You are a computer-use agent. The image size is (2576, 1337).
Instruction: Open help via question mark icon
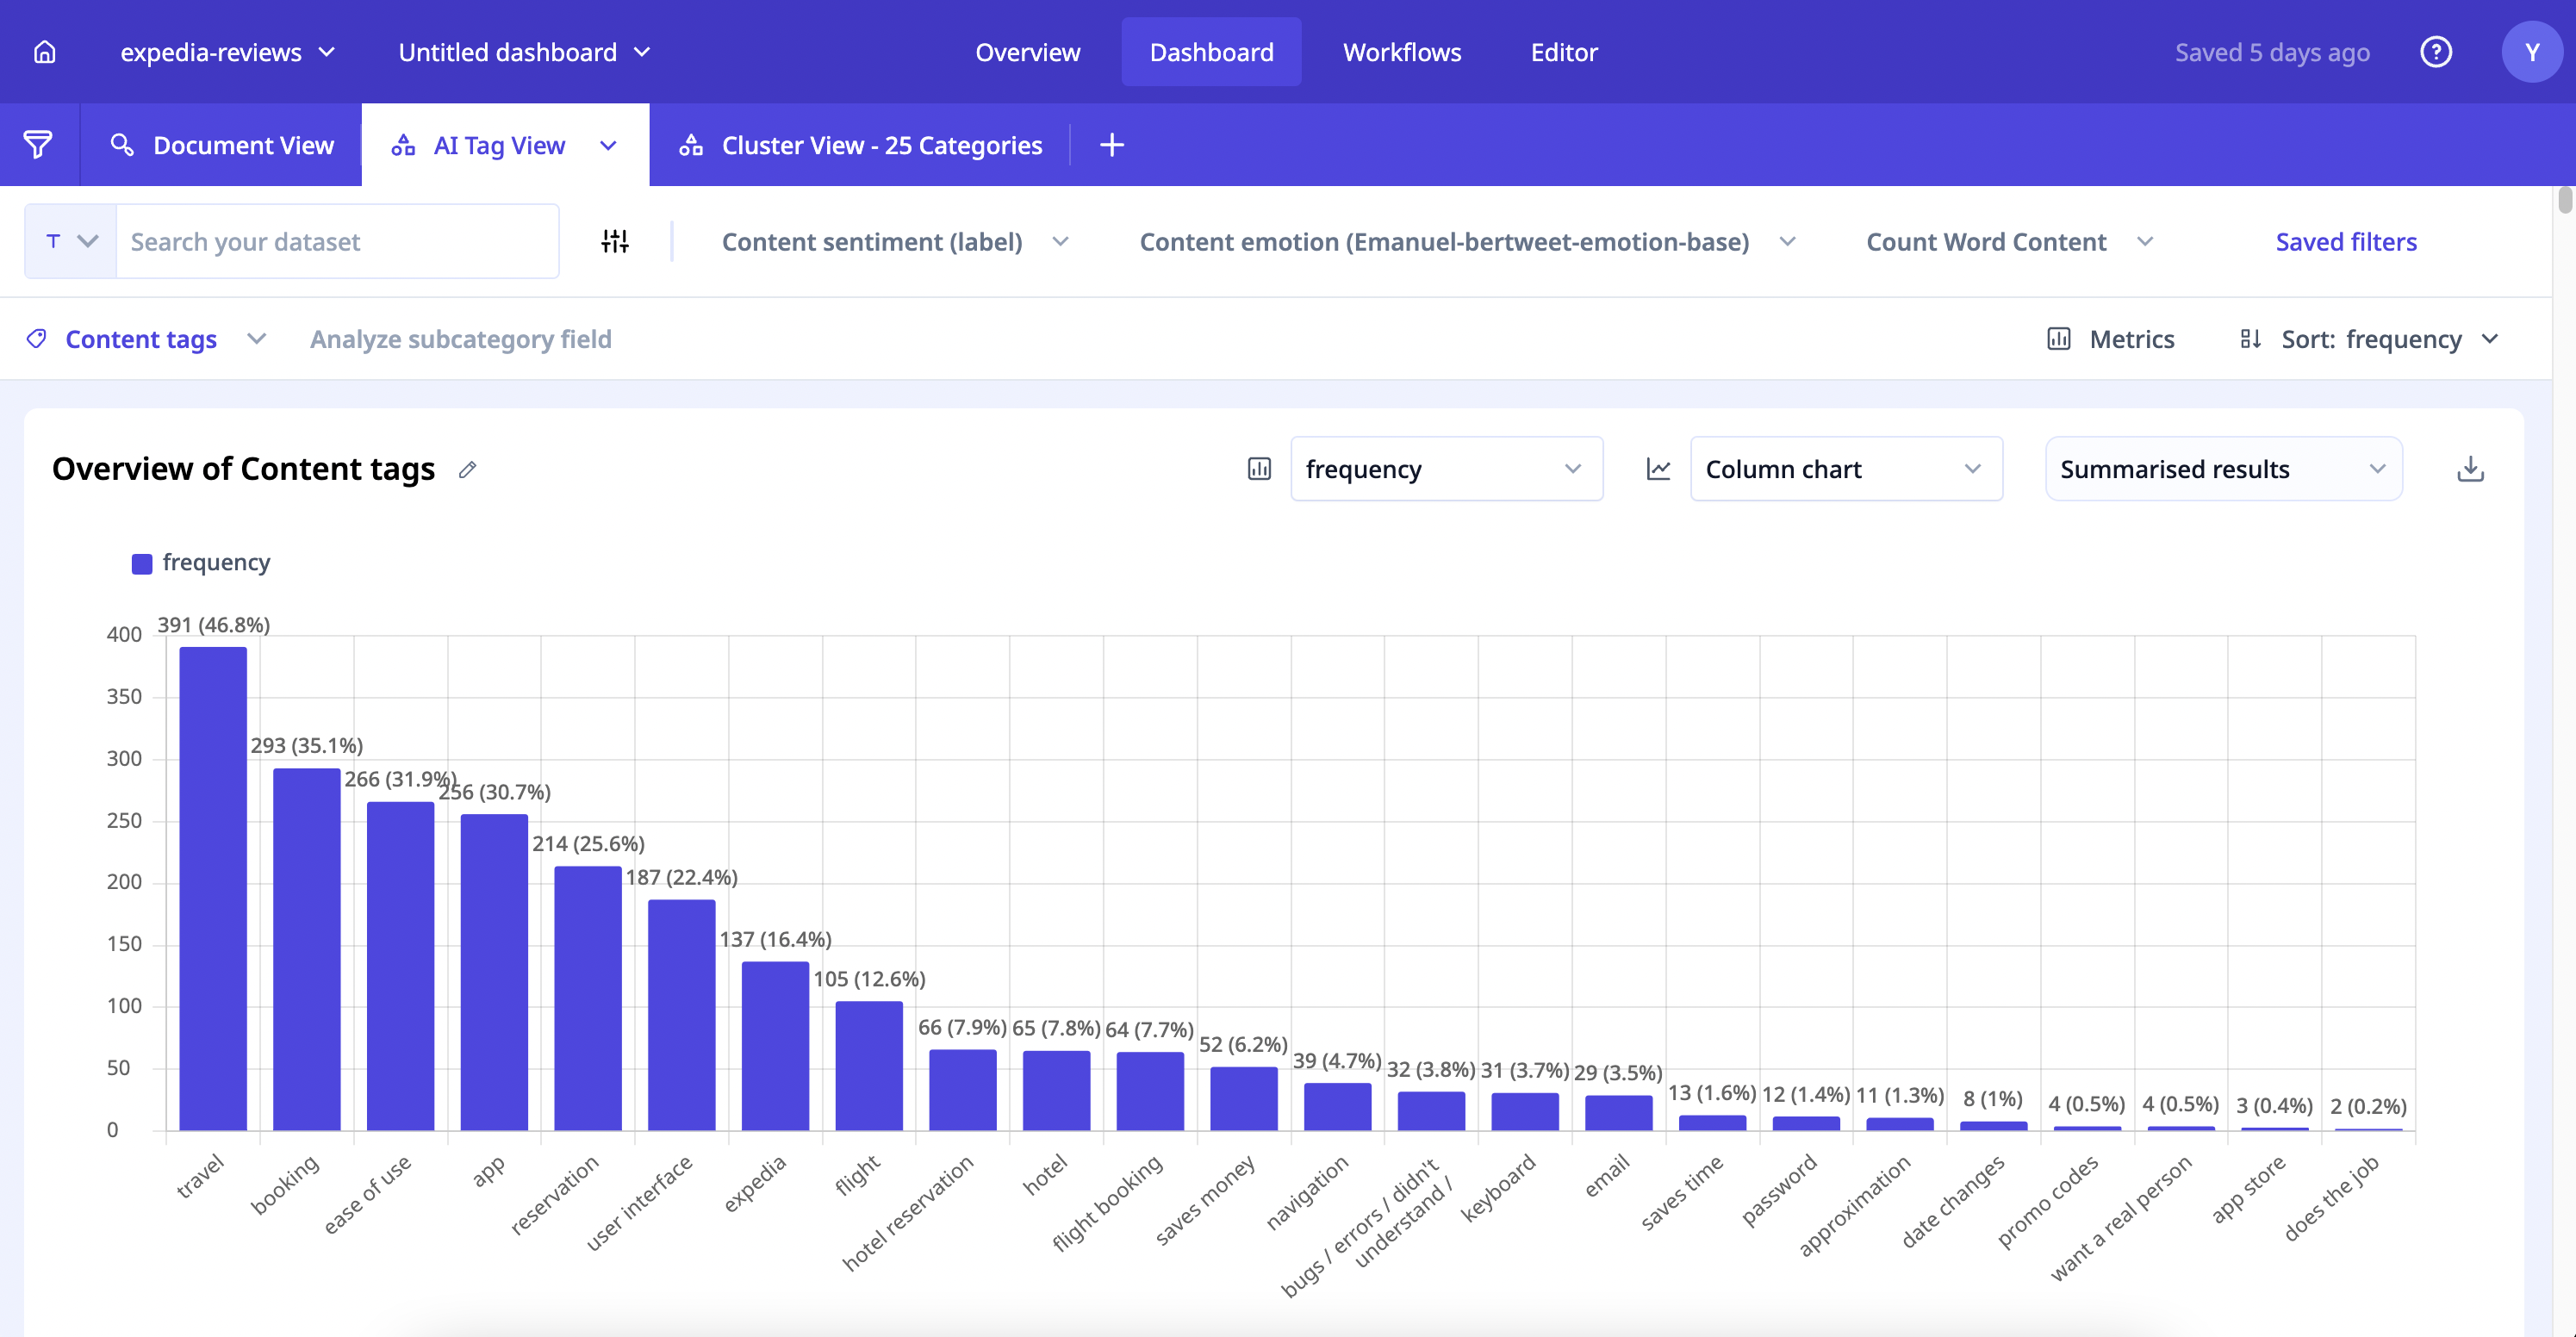[2435, 52]
